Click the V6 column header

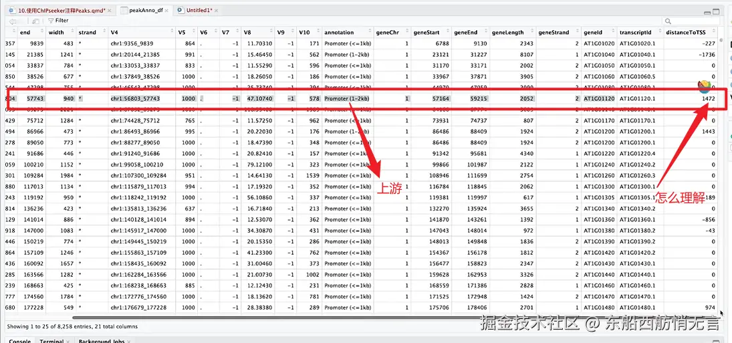pos(208,32)
